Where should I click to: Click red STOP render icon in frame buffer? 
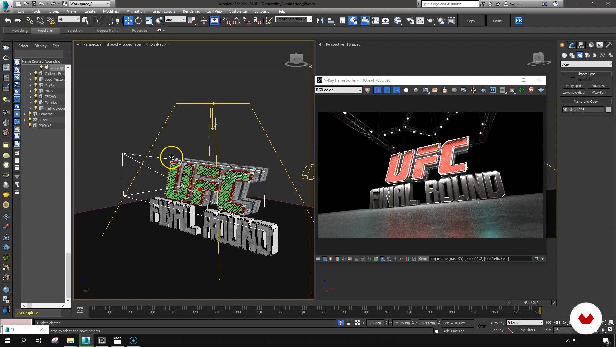coord(531,90)
